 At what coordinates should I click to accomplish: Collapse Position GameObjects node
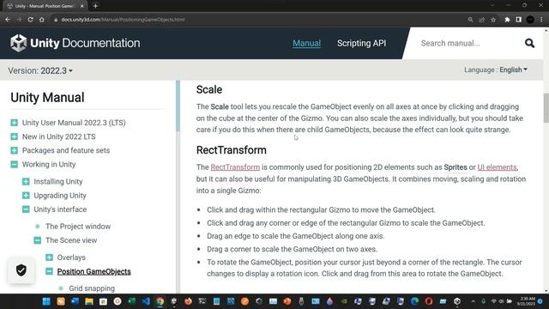(50, 271)
